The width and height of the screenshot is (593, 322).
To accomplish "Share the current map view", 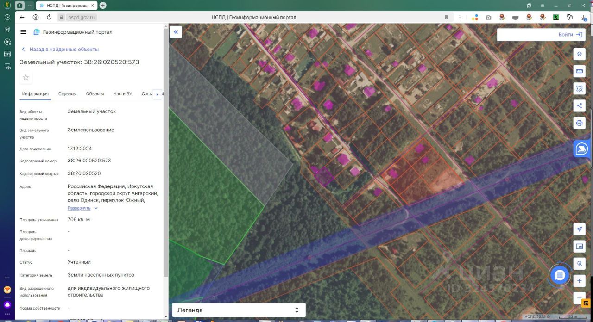I will (x=579, y=105).
